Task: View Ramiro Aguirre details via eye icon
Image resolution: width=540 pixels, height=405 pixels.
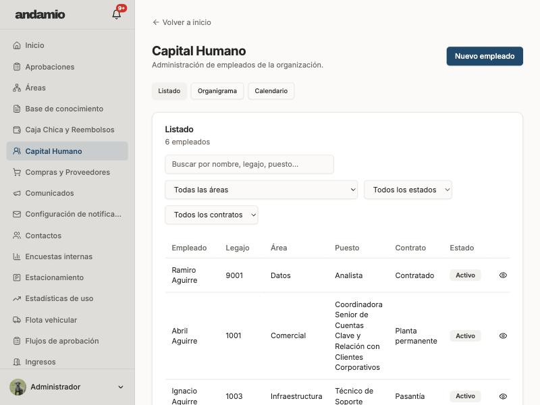Action: (503, 275)
